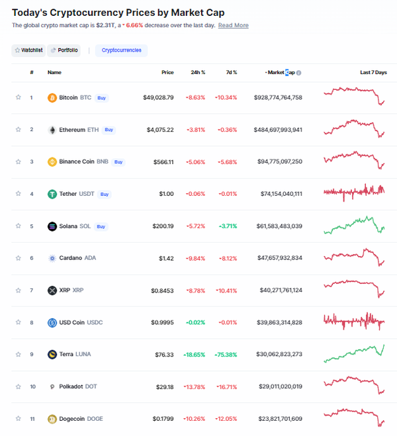The width and height of the screenshot is (397, 436).
Task: Star USD Coin for the watchlist
Action: [19, 322]
